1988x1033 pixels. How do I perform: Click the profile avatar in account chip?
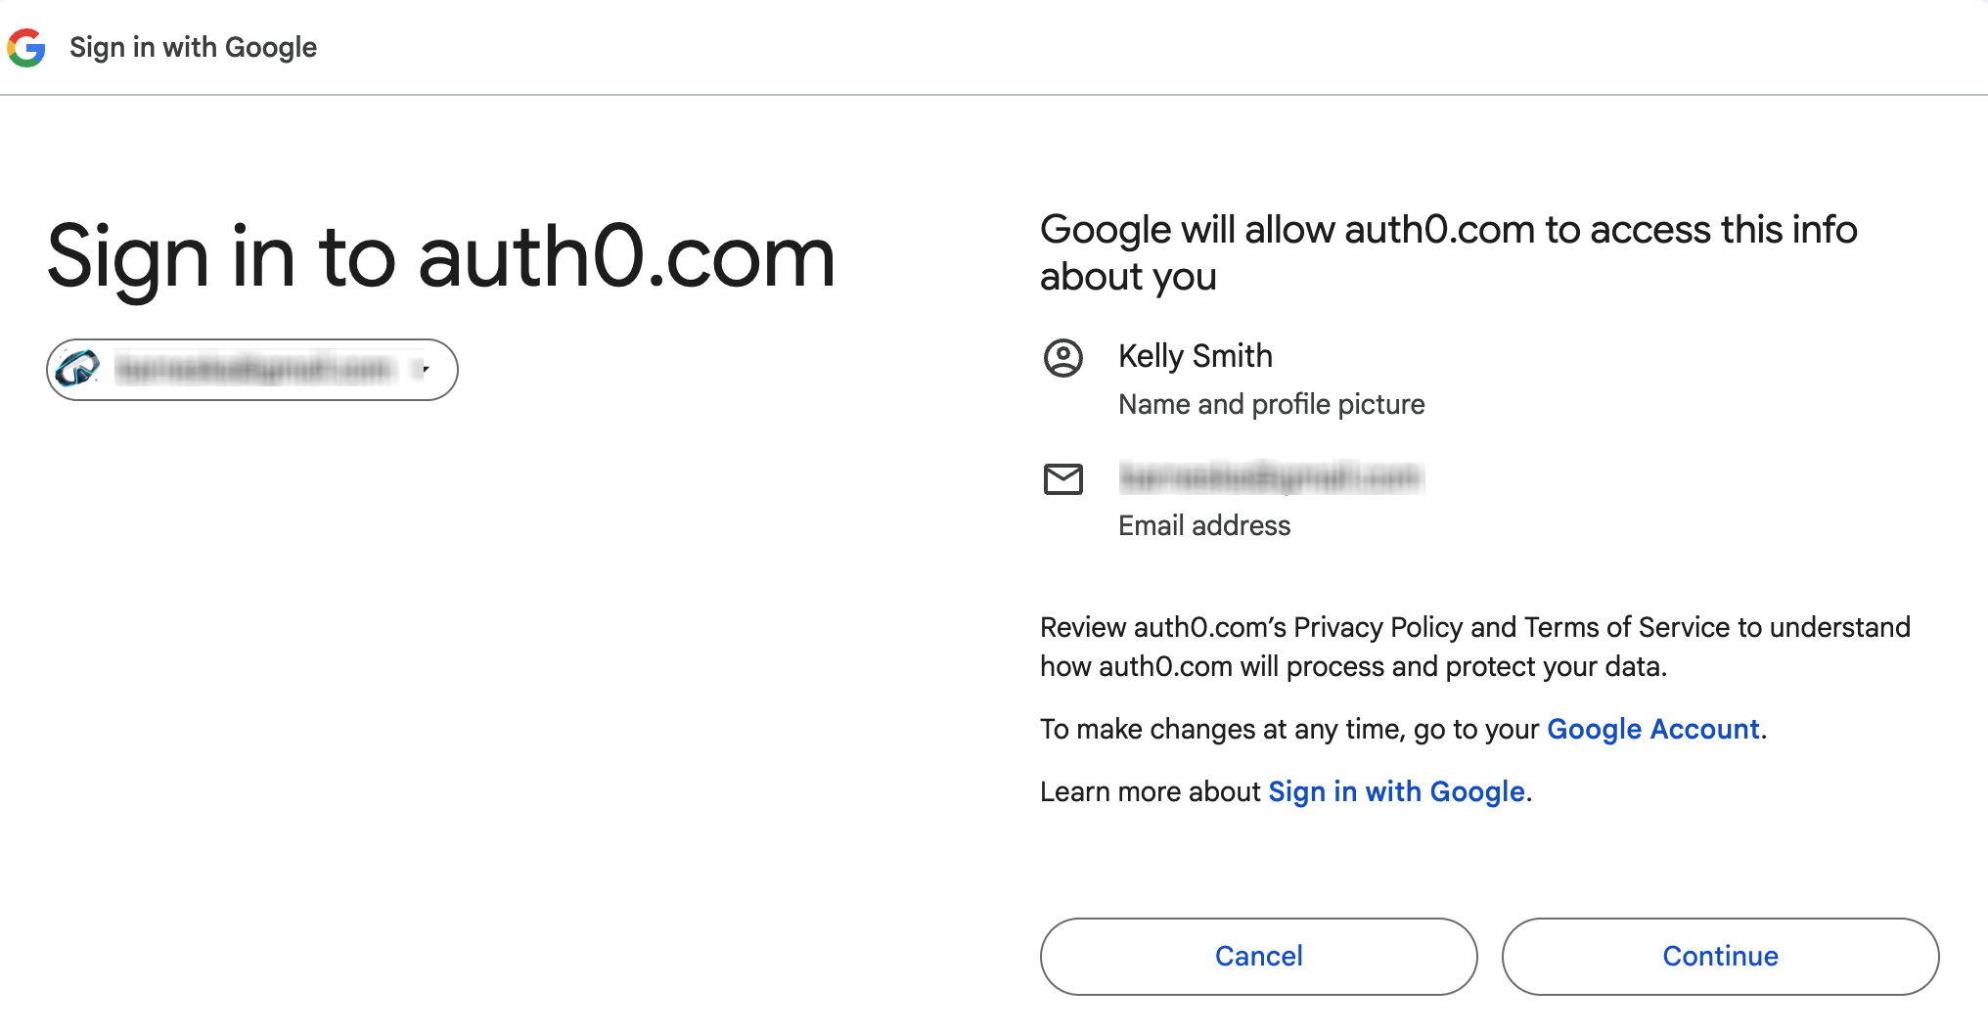pos(78,369)
